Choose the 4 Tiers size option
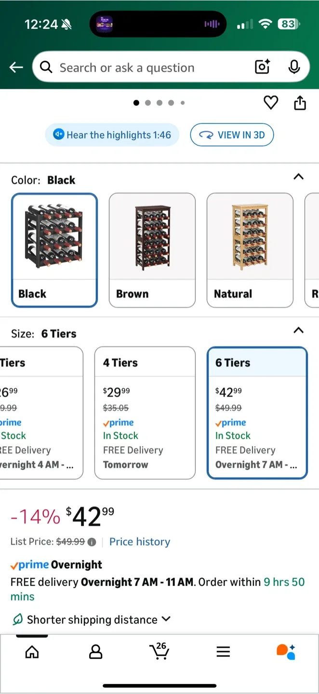This screenshot has height=694, width=319. click(145, 413)
